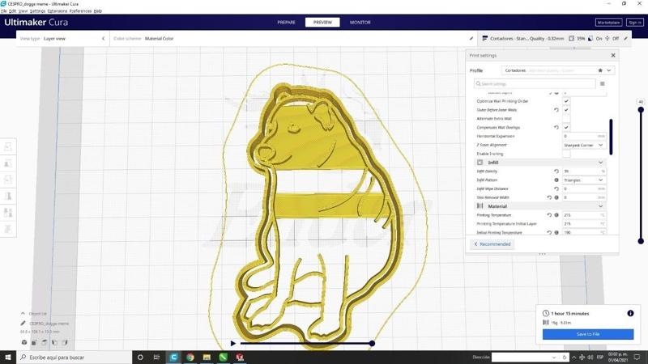The image size is (648, 364).
Task: Click the simulation path slider handle
Action: (372, 343)
